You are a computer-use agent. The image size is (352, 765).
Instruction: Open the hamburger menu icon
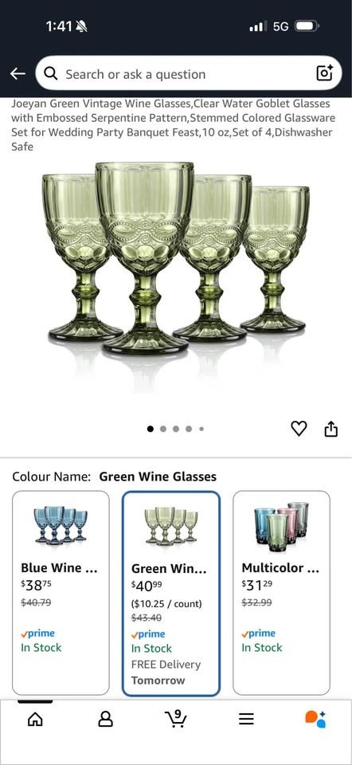[x=246, y=719]
